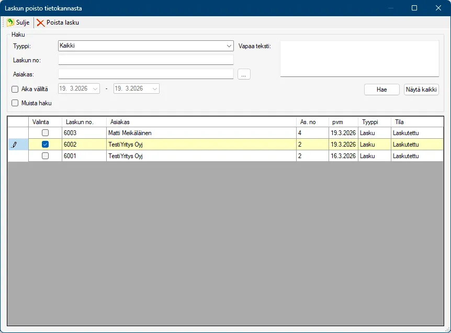451x333 pixels.
Task: Open the end date picker dropdown
Action: pyautogui.click(x=155, y=89)
